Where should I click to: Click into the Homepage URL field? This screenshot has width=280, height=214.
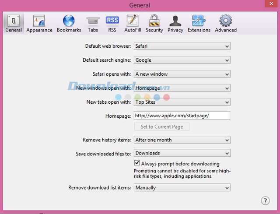tap(182, 116)
